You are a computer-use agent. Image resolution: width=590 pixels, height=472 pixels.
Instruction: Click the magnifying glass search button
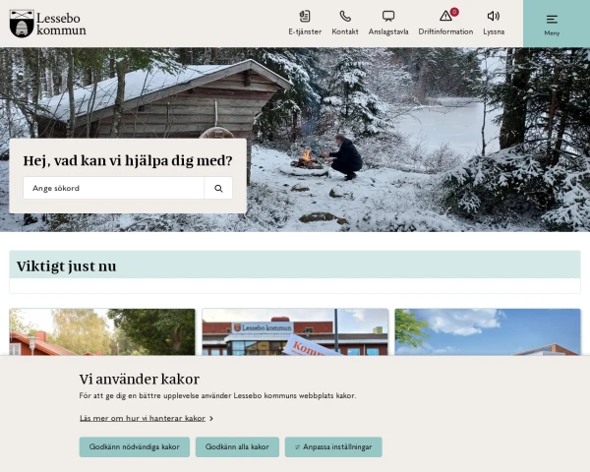pyautogui.click(x=218, y=188)
